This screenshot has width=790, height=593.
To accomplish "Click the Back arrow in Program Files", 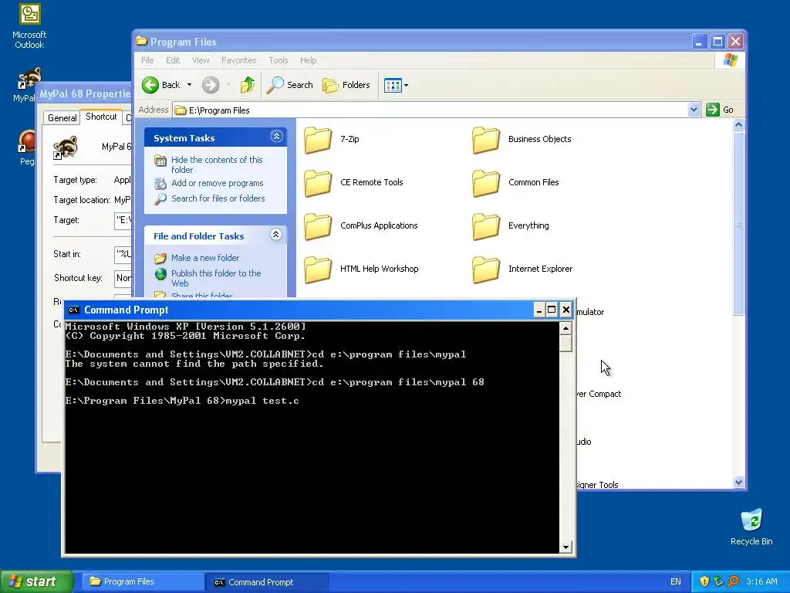I will click(161, 85).
